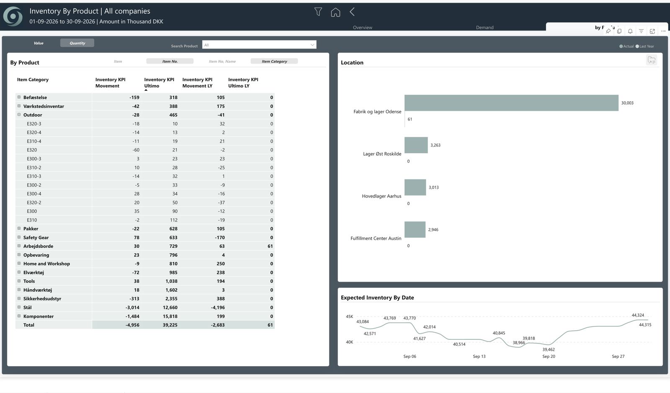Image resolution: width=670 pixels, height=393 pixels.
Task: Expand the Stål category row
Action: (x=19, y=307)
